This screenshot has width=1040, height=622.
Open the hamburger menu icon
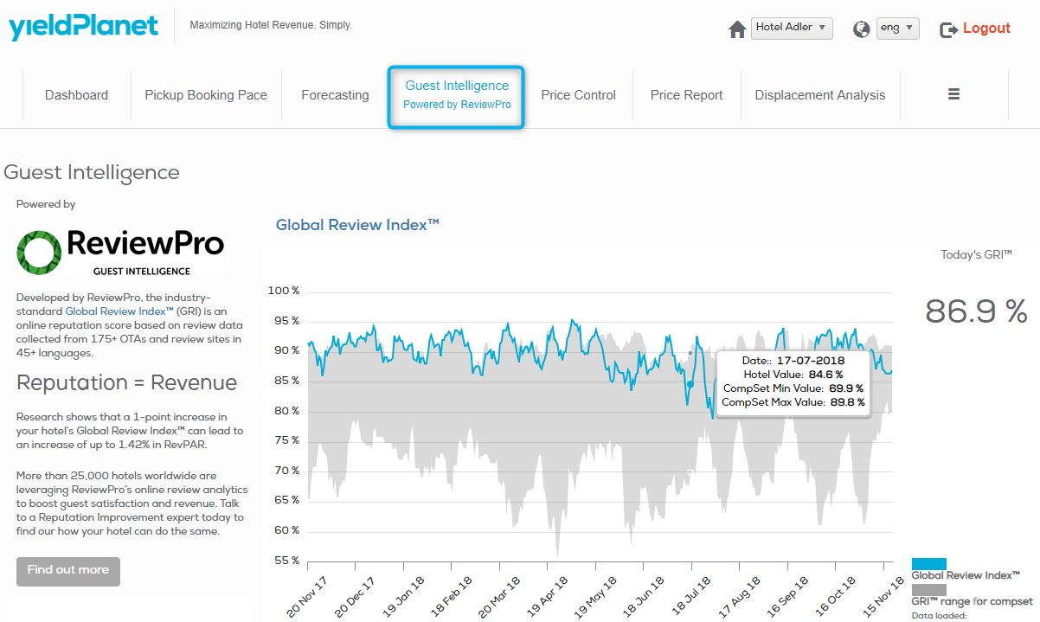(x=954, y=94)
